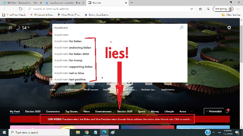
Task: Open the 10 Interesting Facts bookmark
Action: 42,15
